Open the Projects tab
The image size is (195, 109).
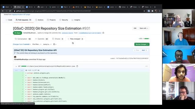[51, 20]
